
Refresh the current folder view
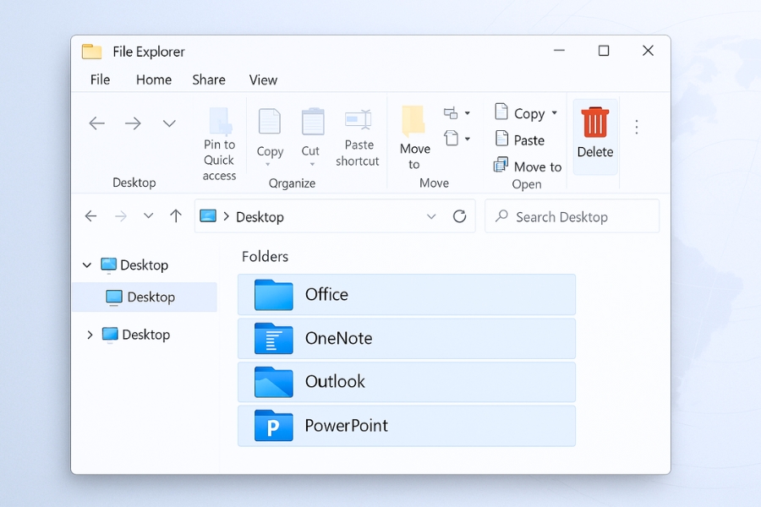coord(459,216)
